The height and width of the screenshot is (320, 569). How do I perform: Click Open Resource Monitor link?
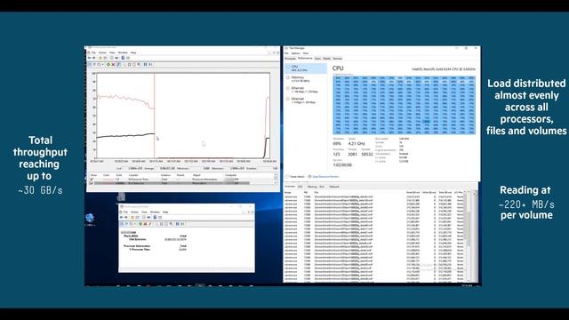coord(324,177)
